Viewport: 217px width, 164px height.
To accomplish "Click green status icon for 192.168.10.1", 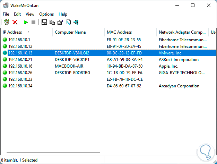I will click(5, 40).
